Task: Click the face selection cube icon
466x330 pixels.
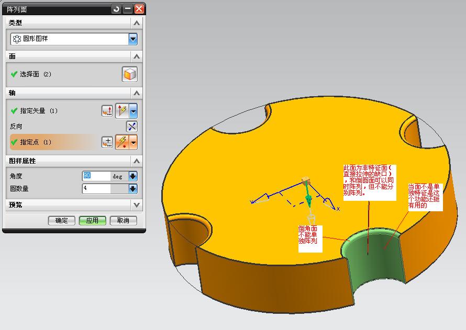Action: [x=129, y=74]
